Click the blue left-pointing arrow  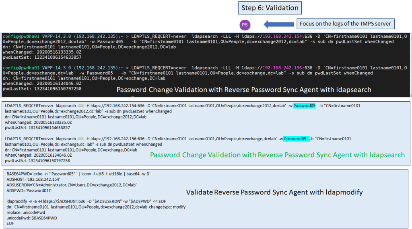click(277, 24)
